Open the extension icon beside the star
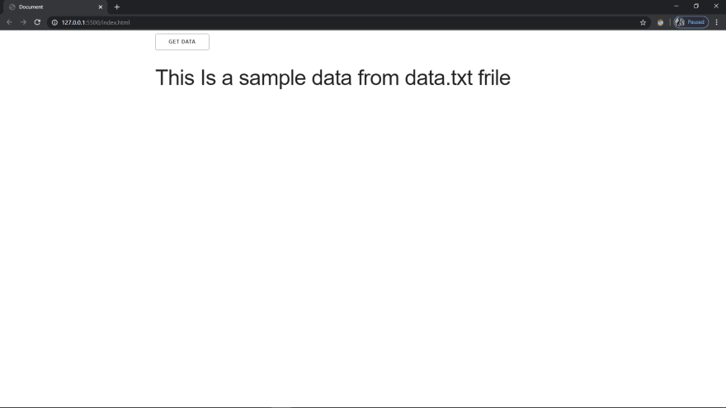Viewport: 726px width, 408px height. pos(660,22)
